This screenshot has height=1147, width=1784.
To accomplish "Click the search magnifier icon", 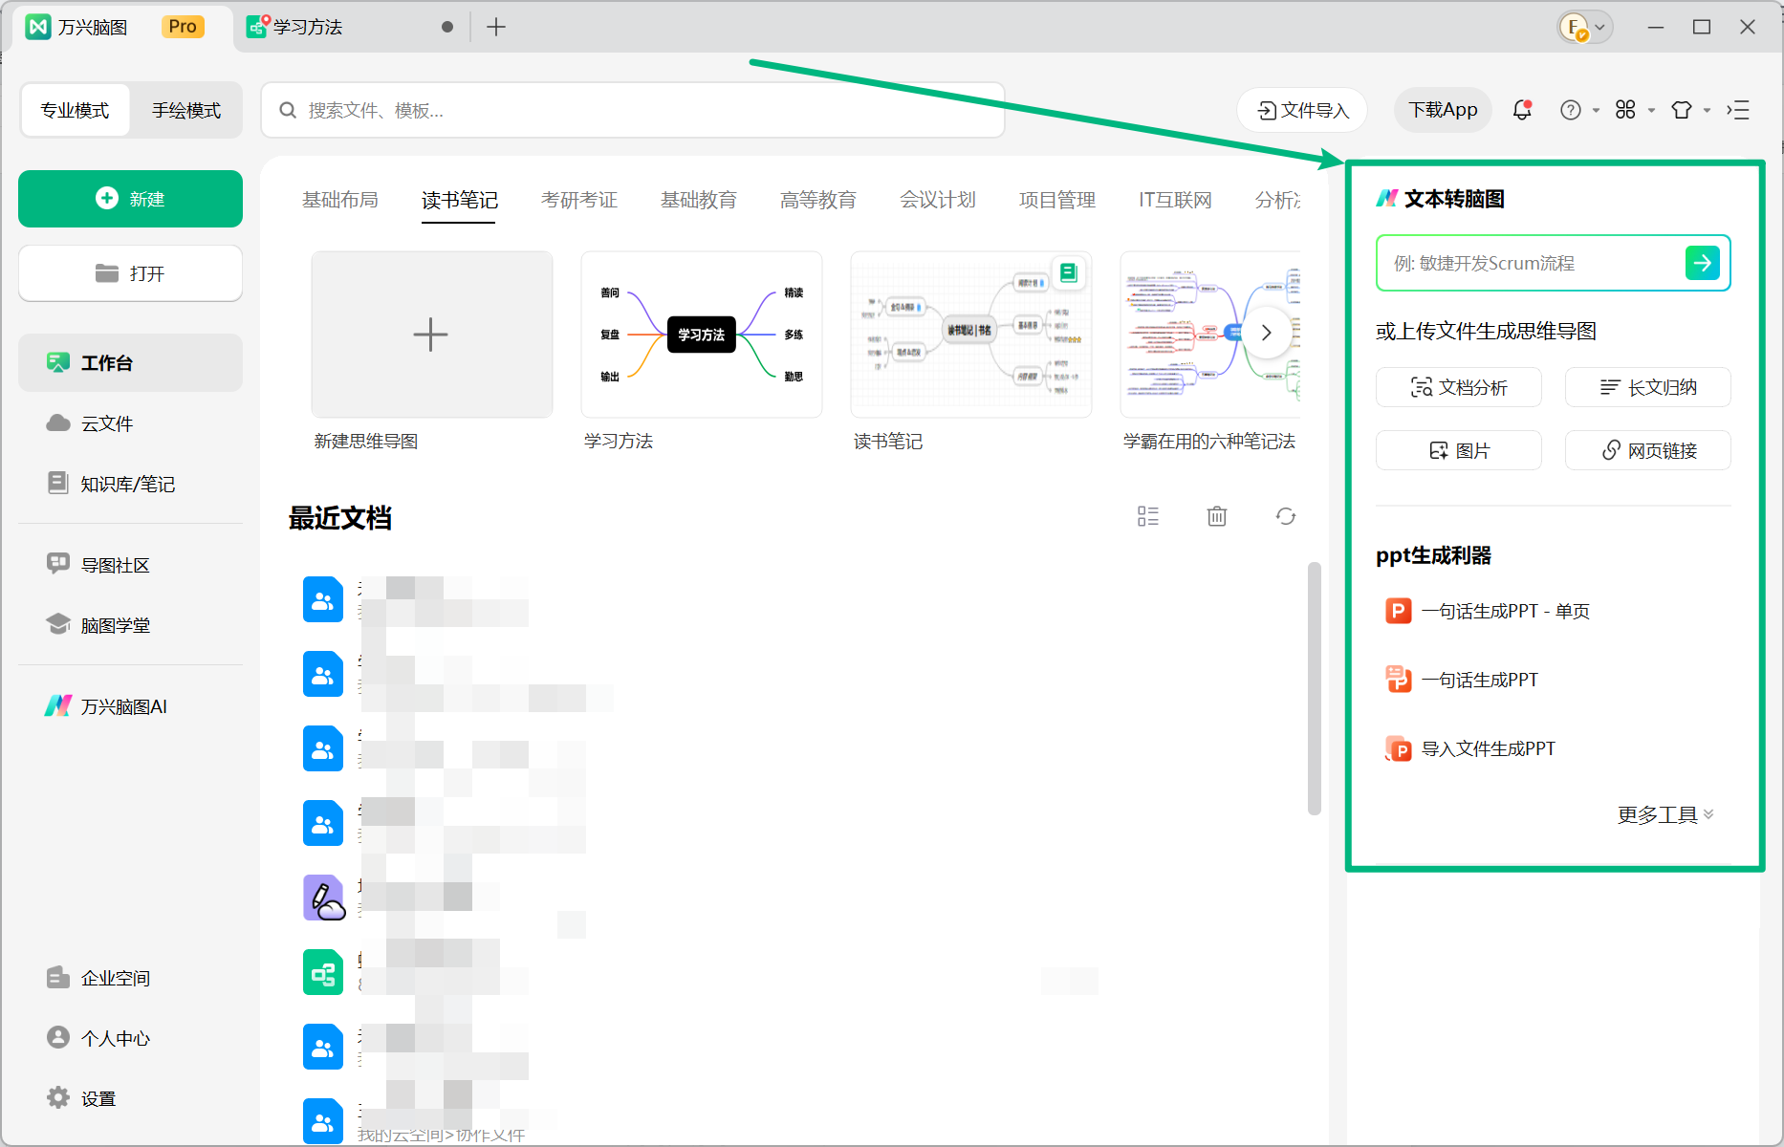I will 288,110.
